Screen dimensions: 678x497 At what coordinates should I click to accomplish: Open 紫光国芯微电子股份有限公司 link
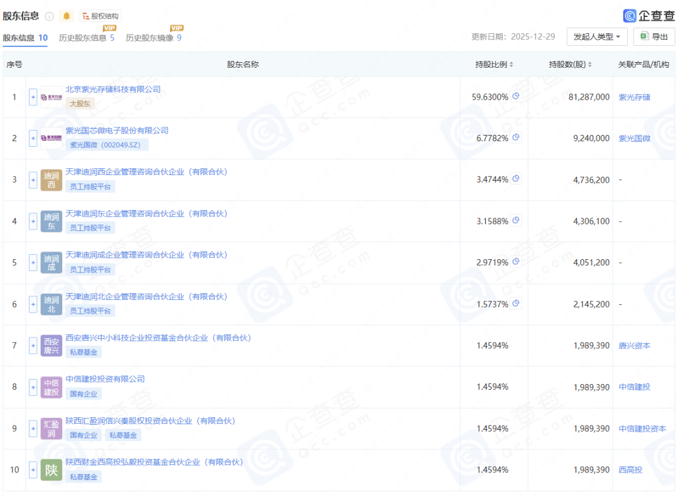pos(117,131)
